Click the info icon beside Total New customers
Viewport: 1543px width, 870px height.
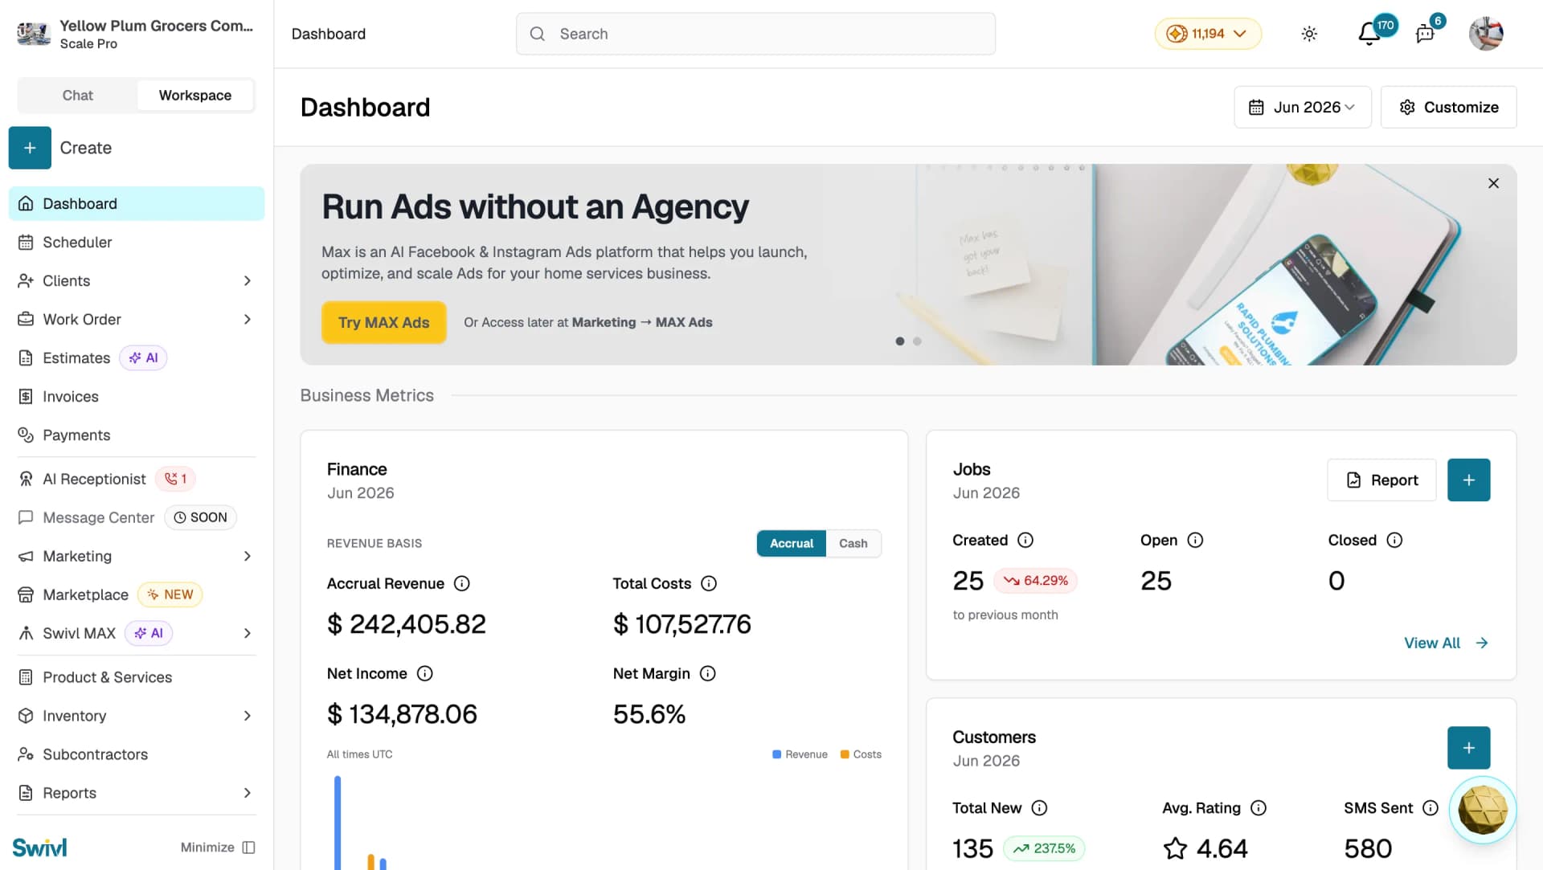[x=1039, y=807]
